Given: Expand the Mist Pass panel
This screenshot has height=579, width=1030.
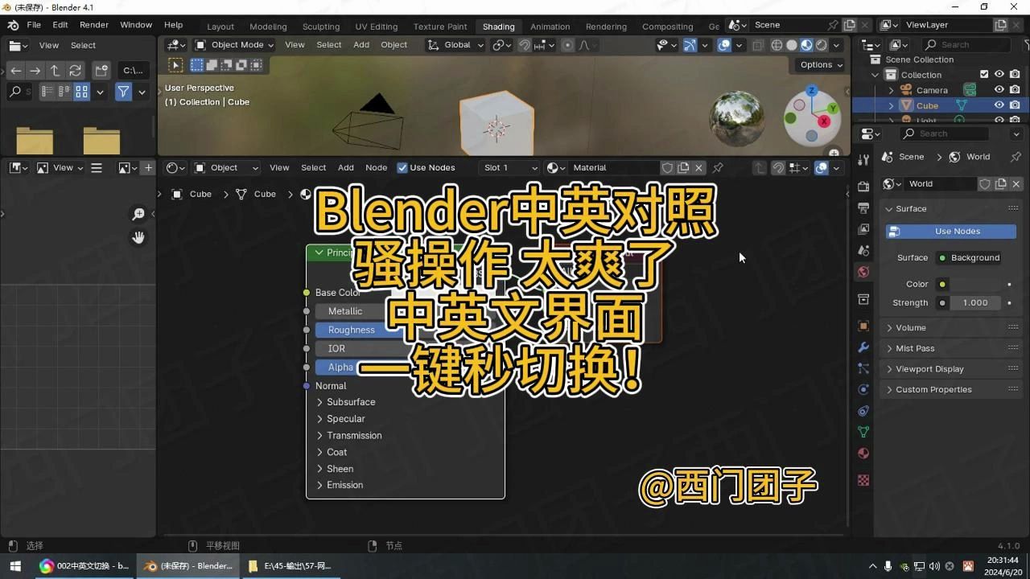Looking at the screenshot, I should [x=951, y=348].
